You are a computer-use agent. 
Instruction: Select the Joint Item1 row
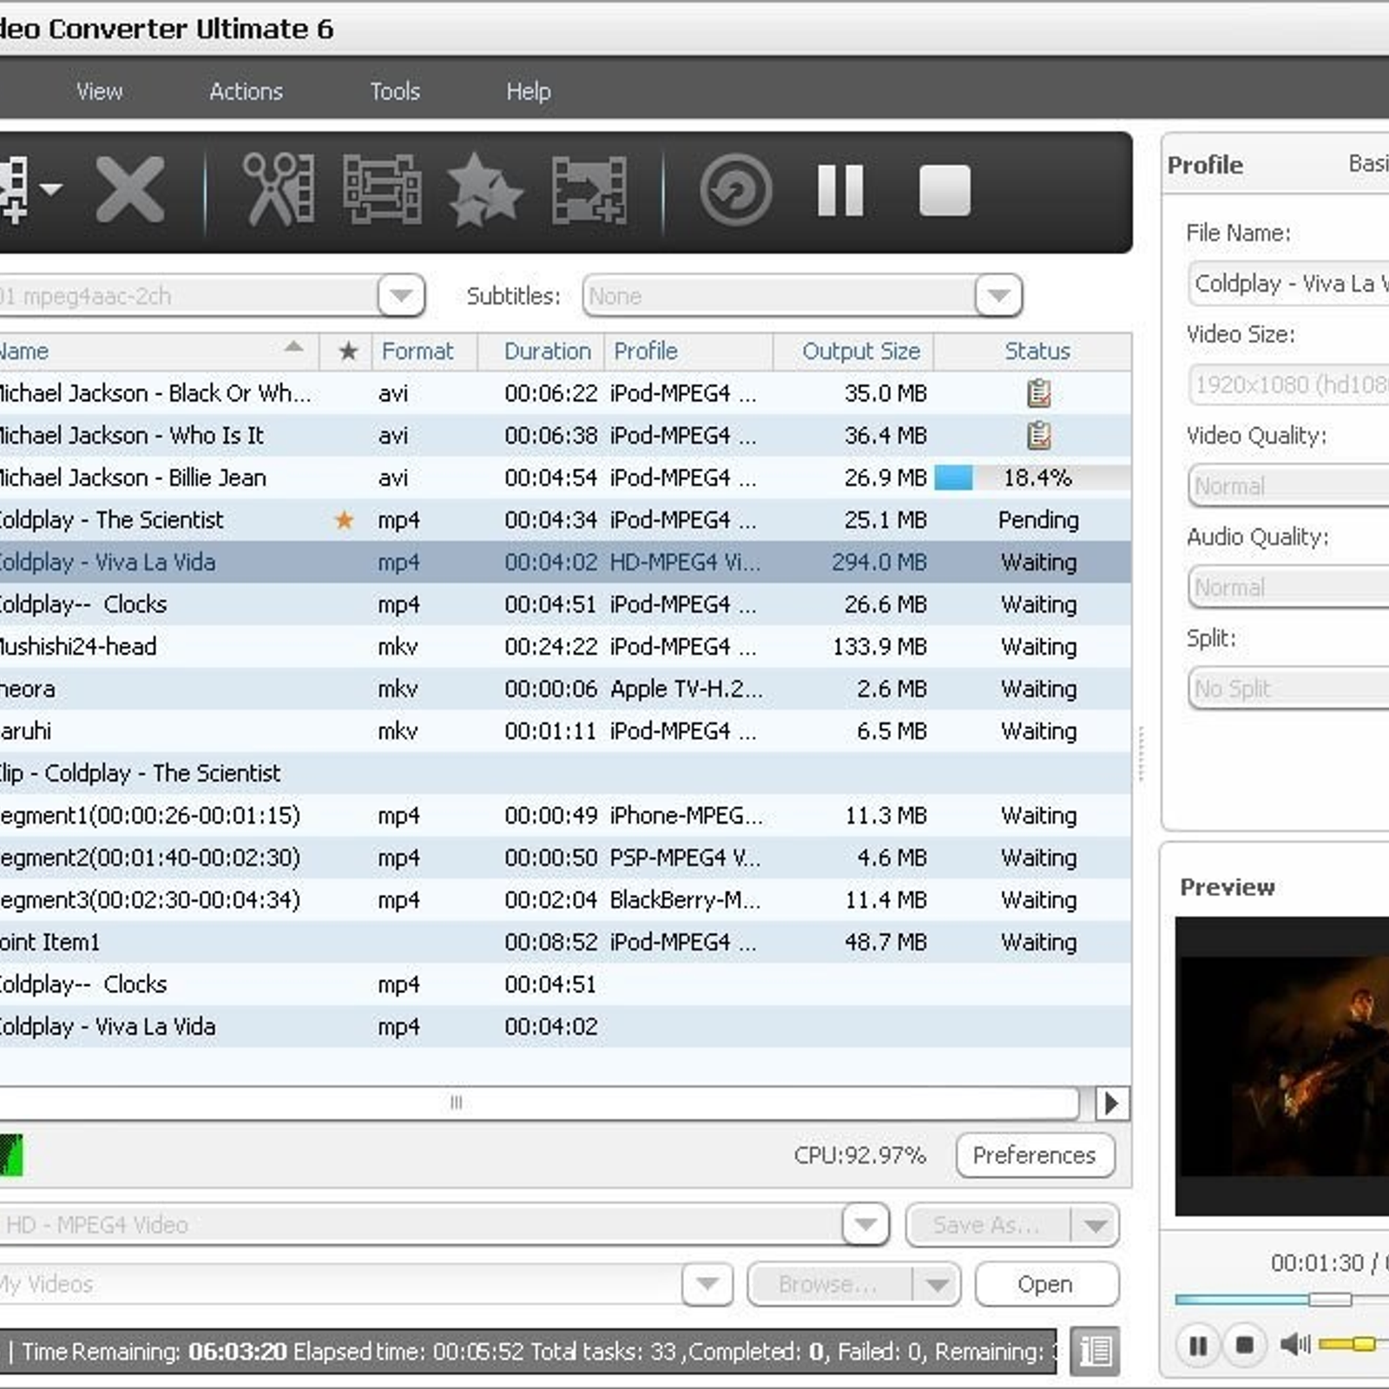point(565,942)
